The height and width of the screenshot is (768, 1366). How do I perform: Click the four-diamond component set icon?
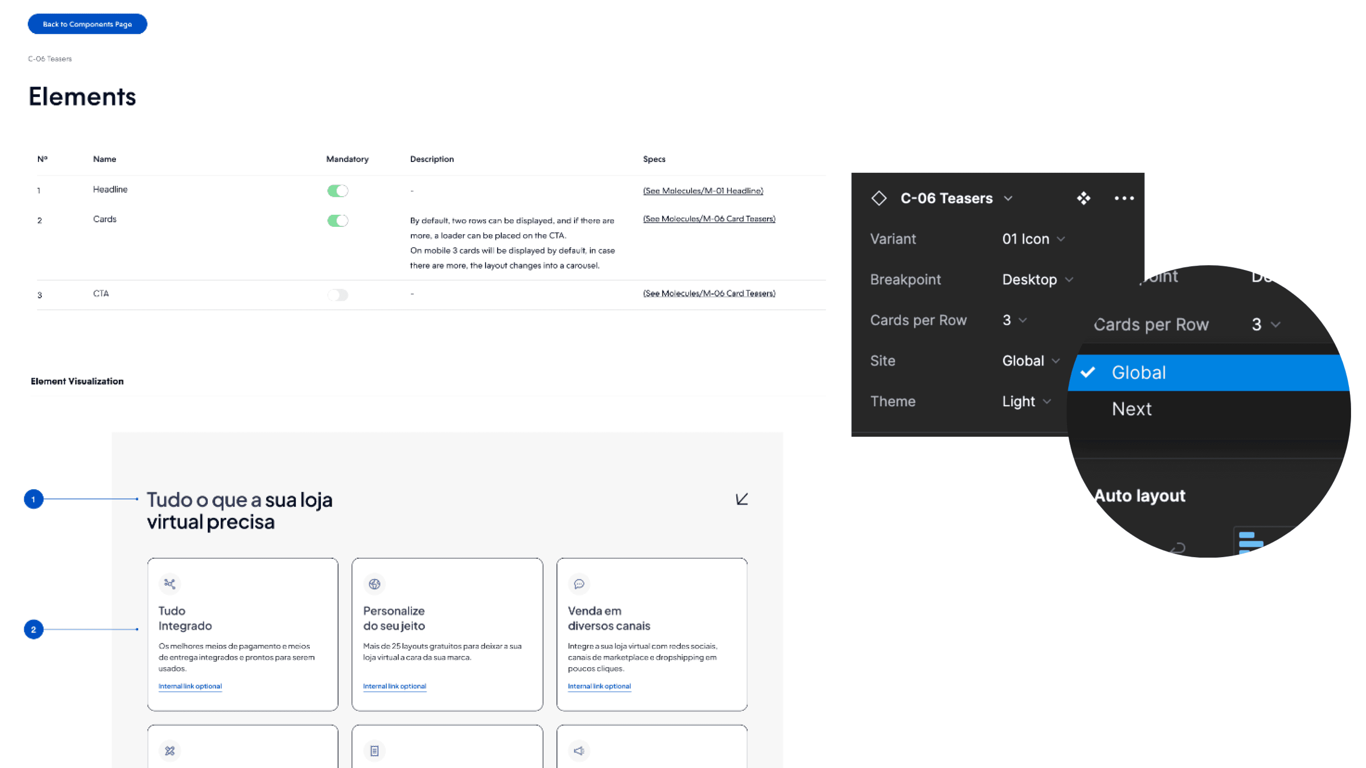coord(1083,198)
